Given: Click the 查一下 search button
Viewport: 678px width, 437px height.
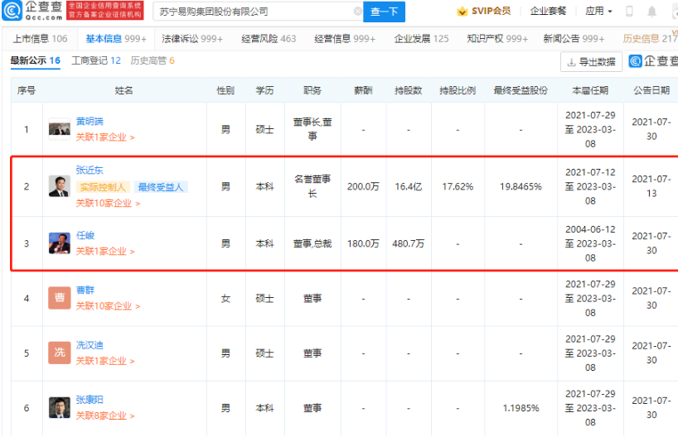Looking at the screenshot, I should point(384,12).
